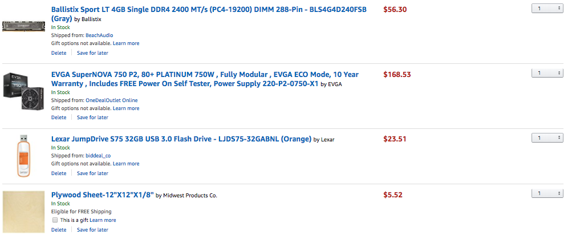The width and height of the screenshot is (584, 239).
Task: Delete the Lexar JumpDrive from cart
Action: 59,173
